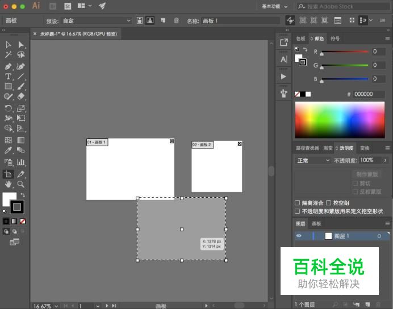The height and width of the screenshot is (309, 393).
Task: Select the Artboard tool
Action: click(x=8, y=174)
